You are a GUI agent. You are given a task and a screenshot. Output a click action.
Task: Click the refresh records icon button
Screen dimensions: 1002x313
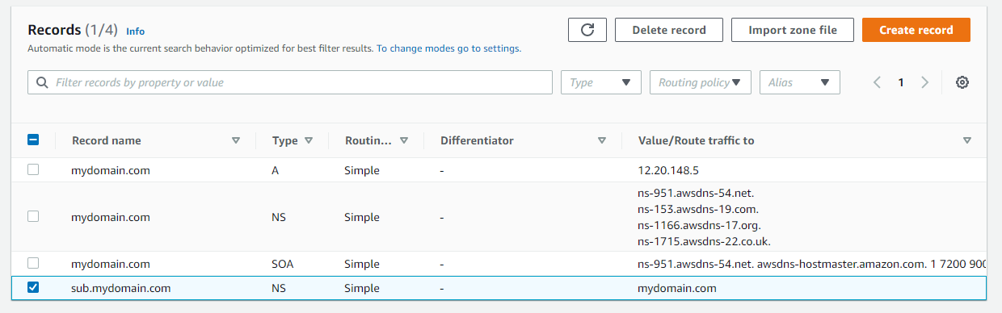pos(587,30)
